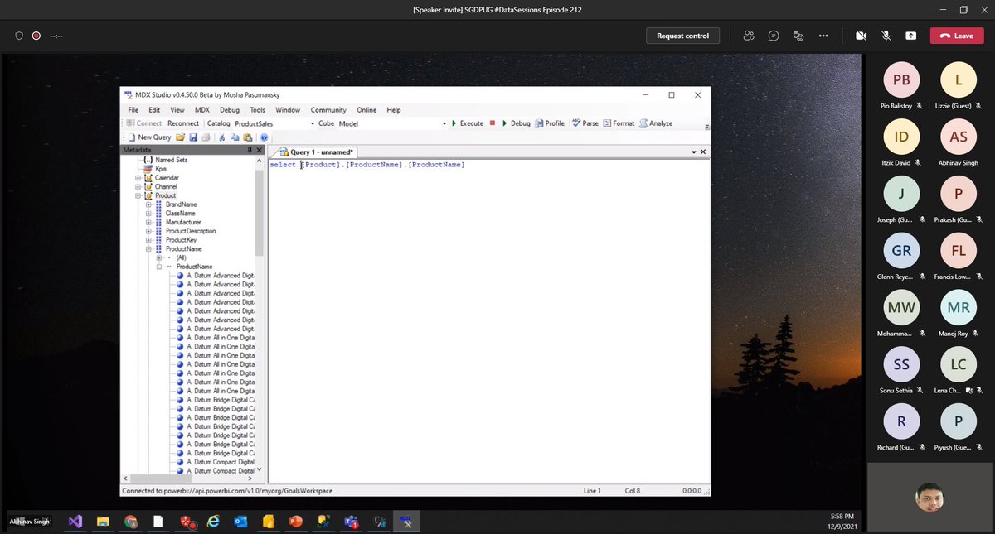This screenshot has width=995, height=534.
Task: Click the Analyze toolbar button
Action: 655,123
